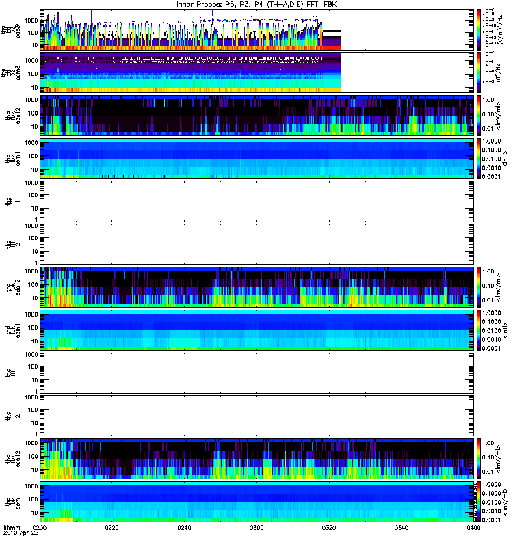This screenshot has height=547, width=513.
Task: Select the tha fbk edc12 spectrogram panel
Action: click(x=257, y=116)
